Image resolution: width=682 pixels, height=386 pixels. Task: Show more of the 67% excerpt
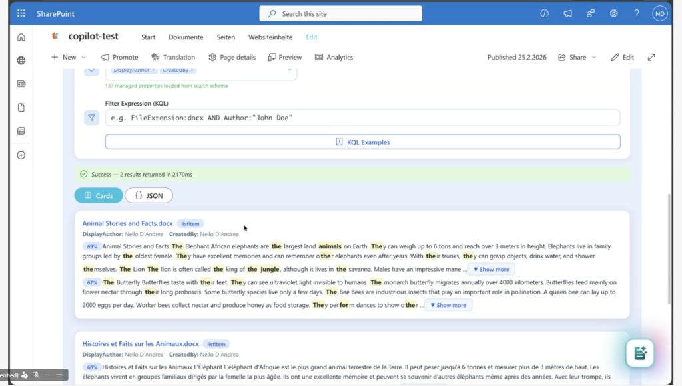[x=448, y=305]
